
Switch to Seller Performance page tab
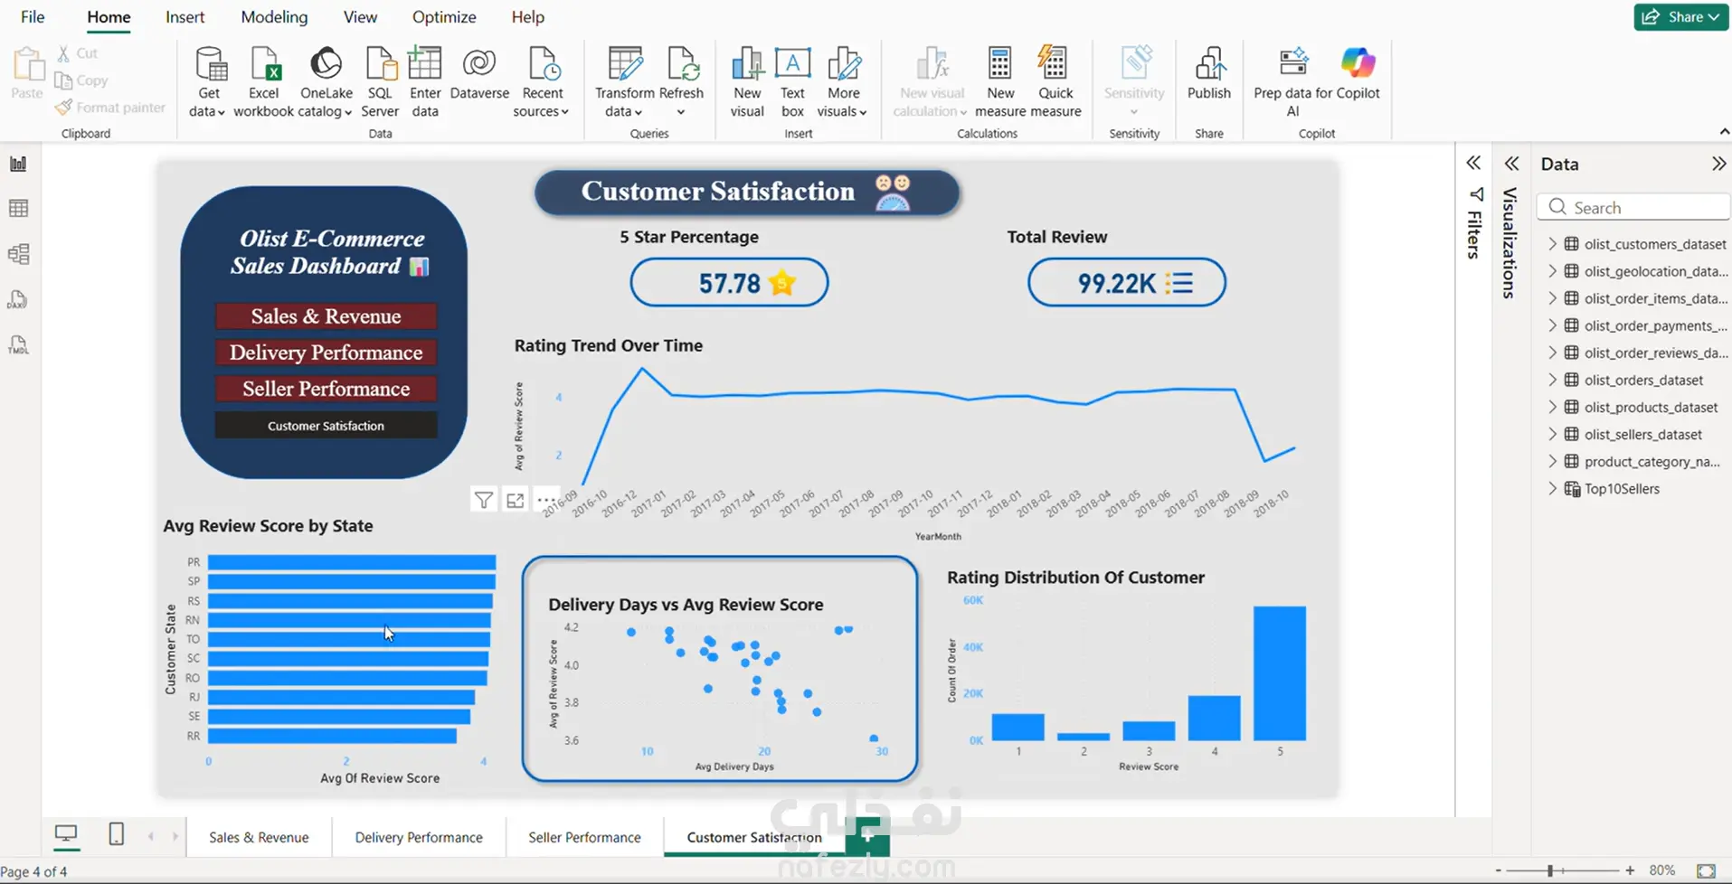point(584,837)
